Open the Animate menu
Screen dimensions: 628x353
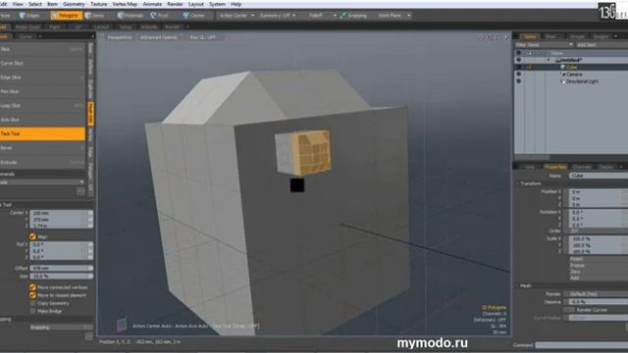point(152,4)
